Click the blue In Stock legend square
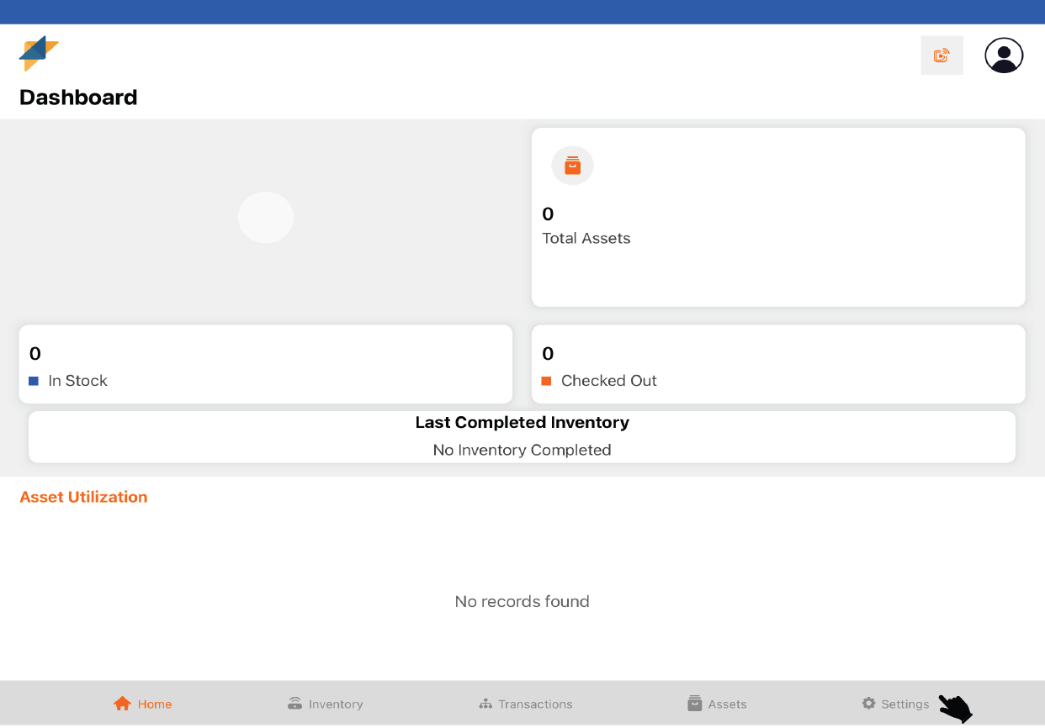1045x728 pixels. pos(34,381)
